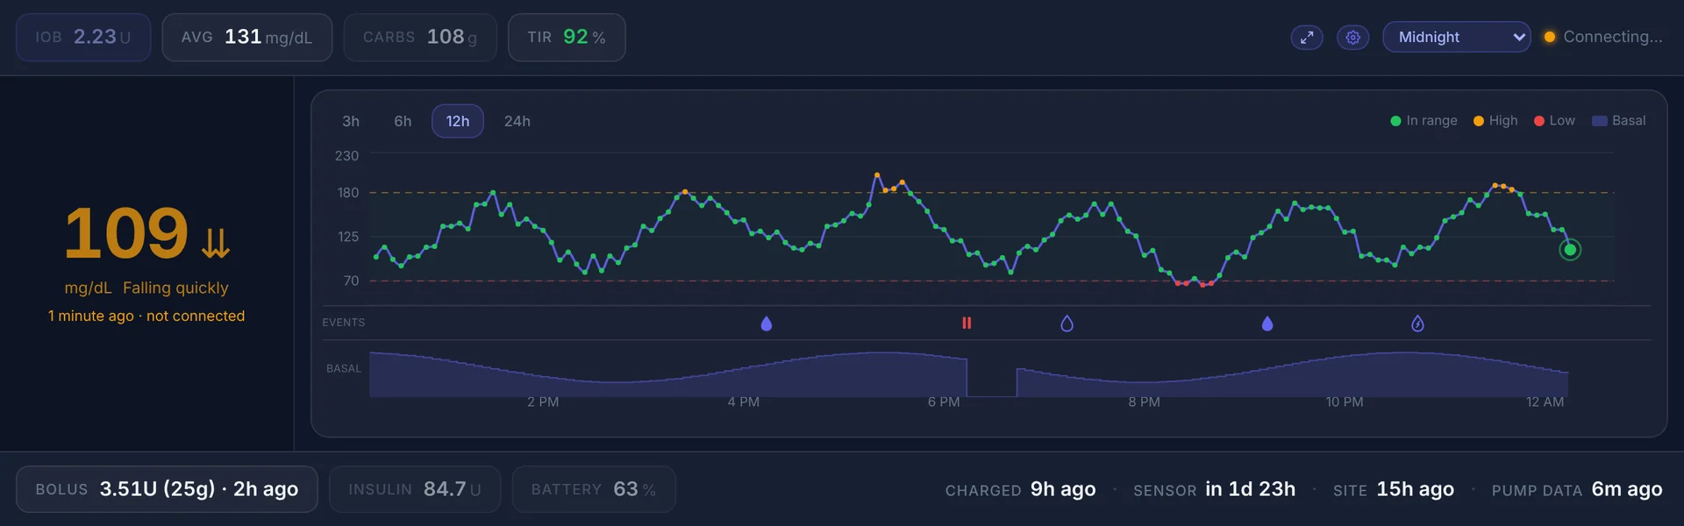
Task: Click the first filled bolus drop event
Action: (767, 323)
